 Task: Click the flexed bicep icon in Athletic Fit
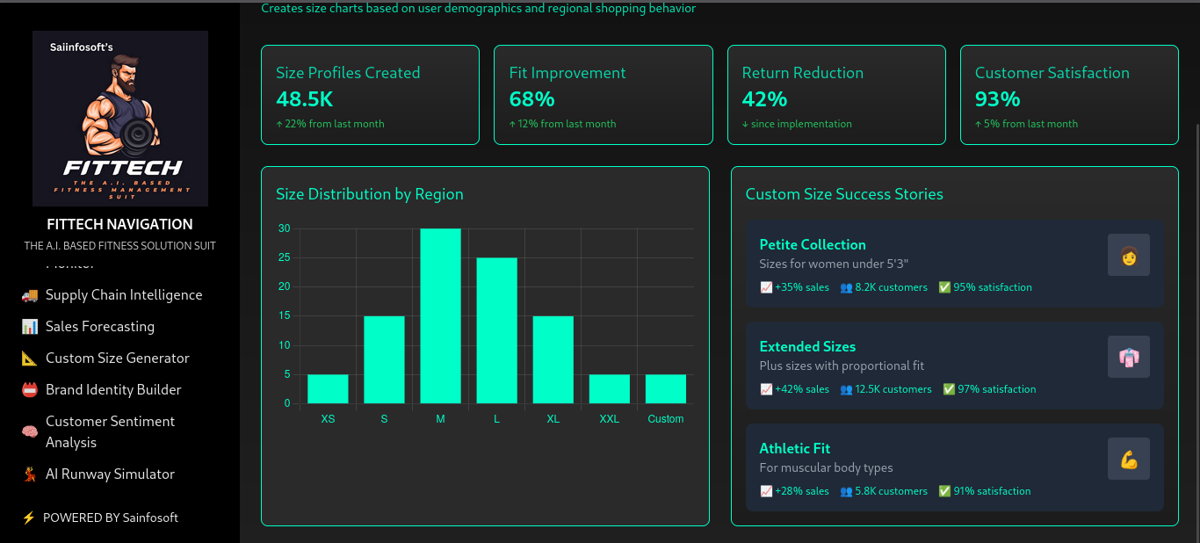tap(1128, 460)
